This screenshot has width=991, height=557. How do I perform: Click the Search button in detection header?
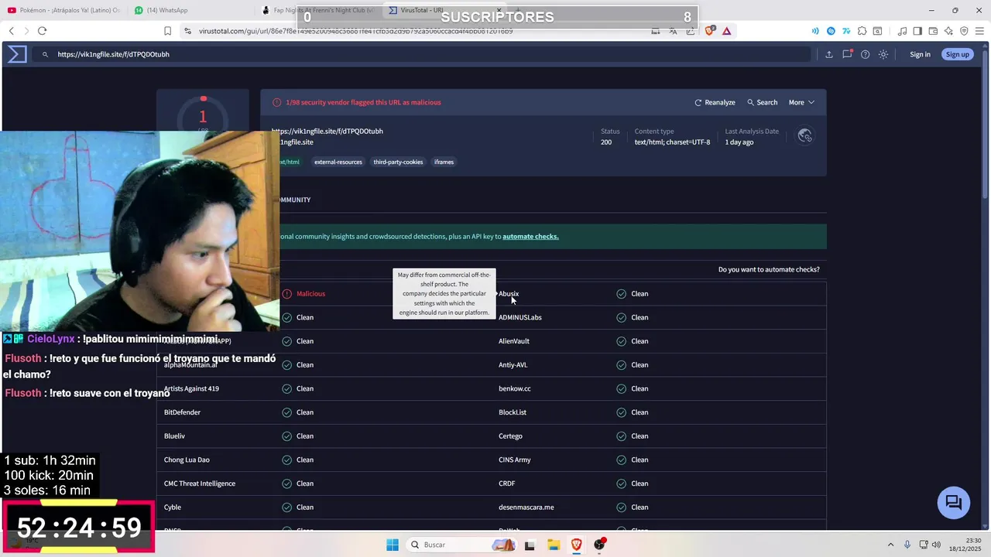click(762, 102)
